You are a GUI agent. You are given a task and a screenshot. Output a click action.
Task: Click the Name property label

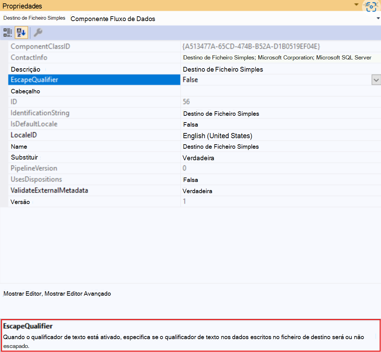19,147
